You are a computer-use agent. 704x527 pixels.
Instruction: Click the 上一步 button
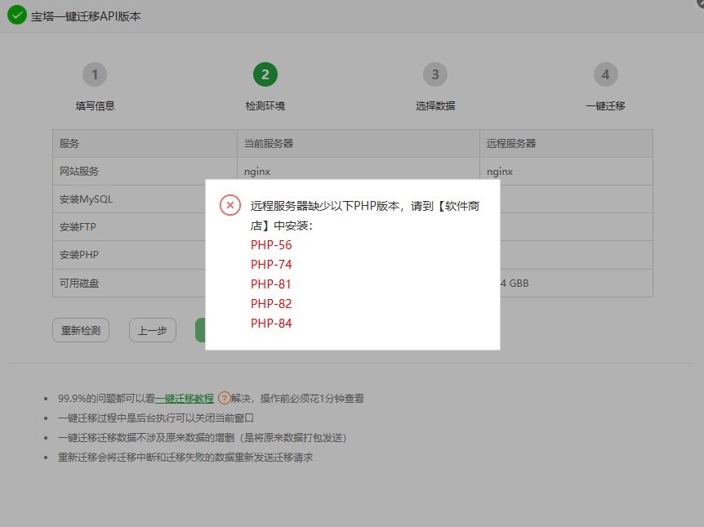coord(152,330)
